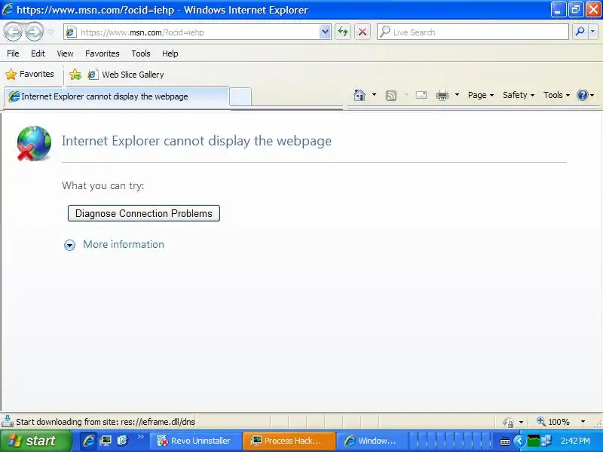
Task: Click third Quick Launch icon beside monitor
Action: (122, 441)
